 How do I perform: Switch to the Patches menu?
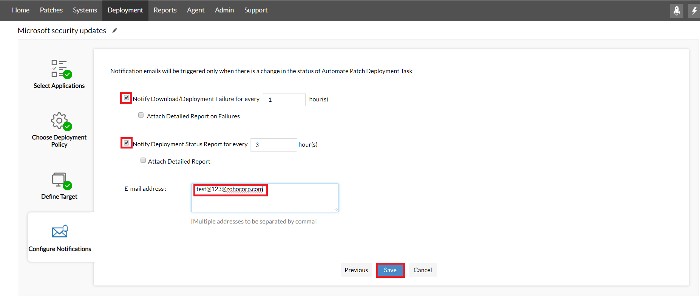pyautogui.click(x=51, y=10)
